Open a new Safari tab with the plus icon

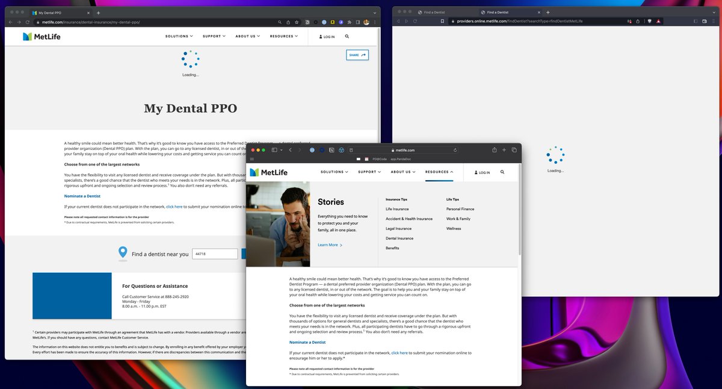pyautogui.click(x=504, y=150)
